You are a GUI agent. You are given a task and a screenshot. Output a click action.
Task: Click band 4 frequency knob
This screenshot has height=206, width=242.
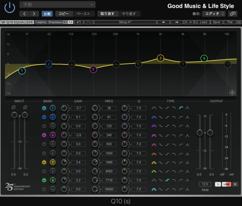(x=95, y=135)
